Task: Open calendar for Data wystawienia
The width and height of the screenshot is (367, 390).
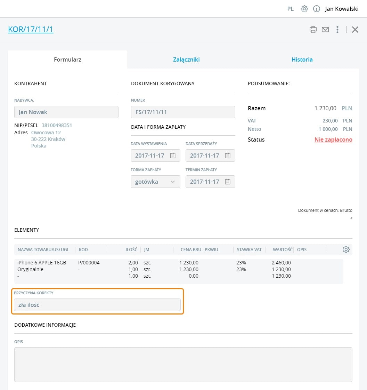Action: tap(173, 156)
